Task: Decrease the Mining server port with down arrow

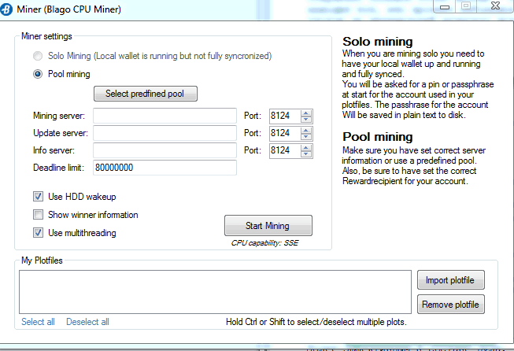Action: pos(306,120)
